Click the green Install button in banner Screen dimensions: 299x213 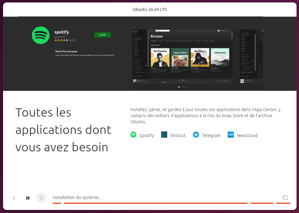pyautogui.click(x=103, y=35)
